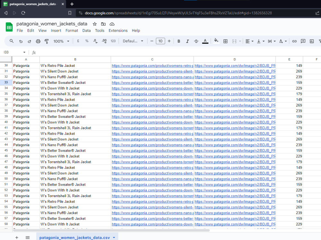Screen dimensions: 321x240
Task: Expand the merge cells dropdown arrow
Action: coord(240,41)
